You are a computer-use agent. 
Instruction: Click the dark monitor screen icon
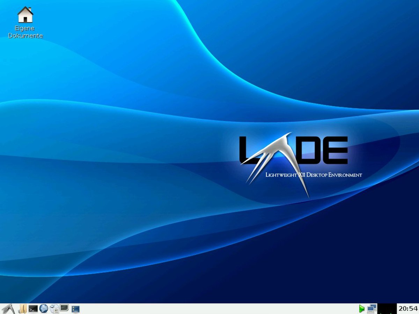(x=64, y=308)
